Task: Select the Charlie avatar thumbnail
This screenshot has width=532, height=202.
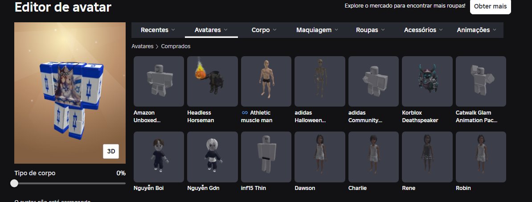Action: 373,157
